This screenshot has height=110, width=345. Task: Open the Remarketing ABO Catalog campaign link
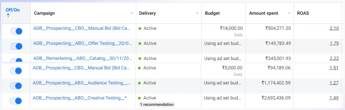[82, 58]
